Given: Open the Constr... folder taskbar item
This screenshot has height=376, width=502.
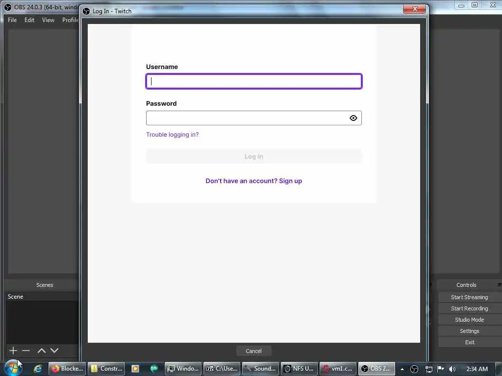Looking at the screenshot, I should (106, 369).
